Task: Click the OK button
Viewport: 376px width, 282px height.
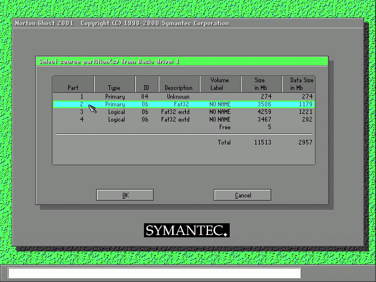Action: pos(125,195)
